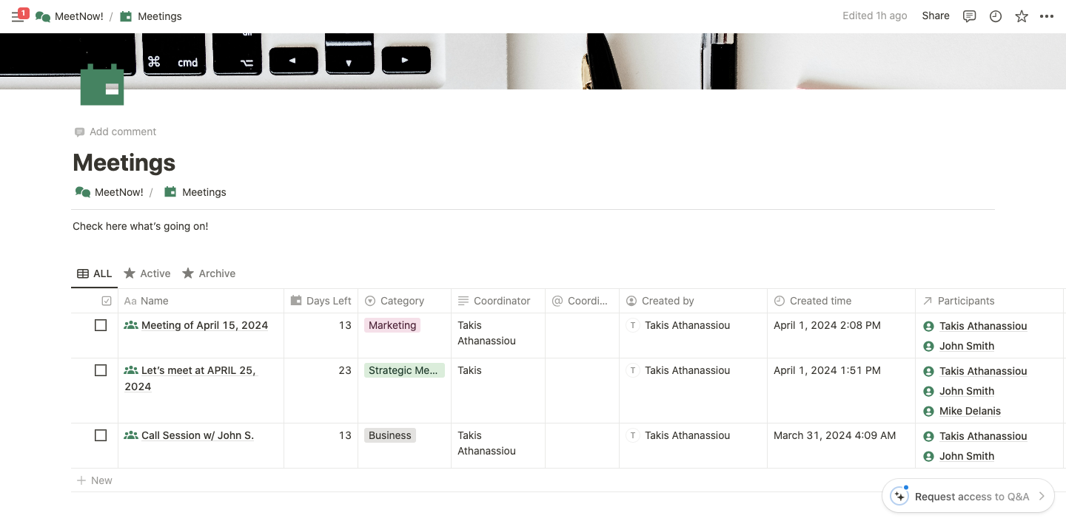Click 'Check here what's going on!' text
1066x524 pixels.
pyautogui.click(x=141, y=226)
